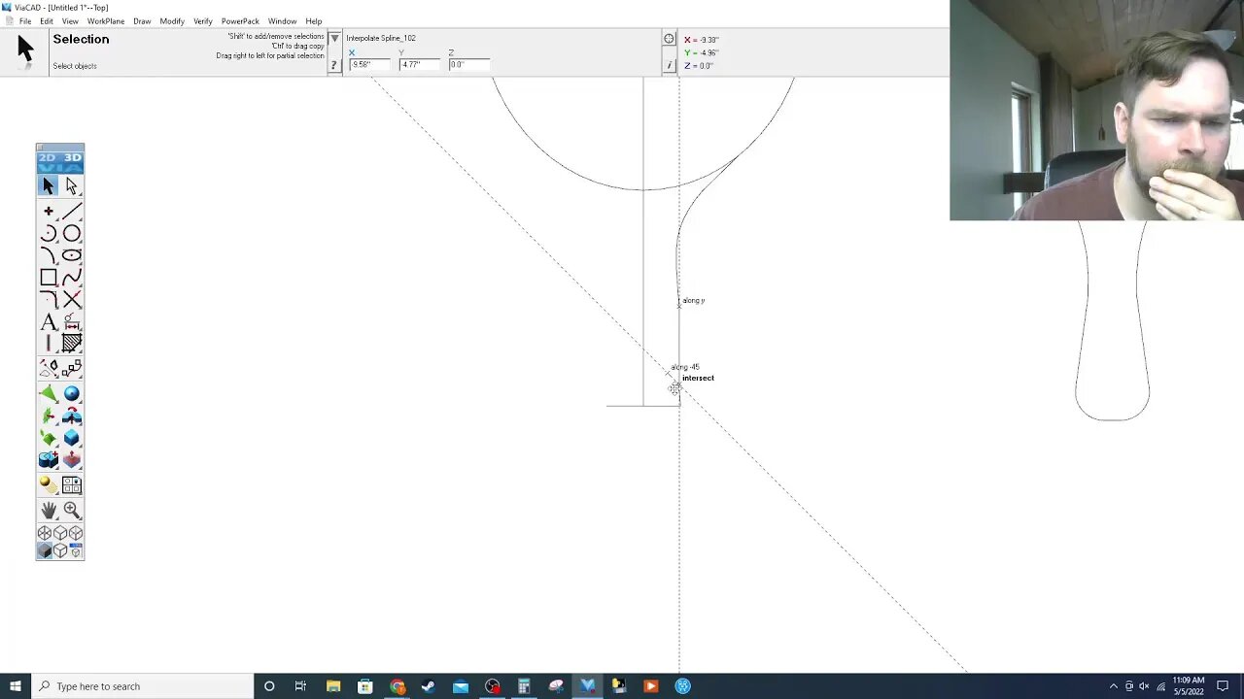1244x699 pixels.
Task: Activate the Fillet tool
Action: click(x=49, y=300)
